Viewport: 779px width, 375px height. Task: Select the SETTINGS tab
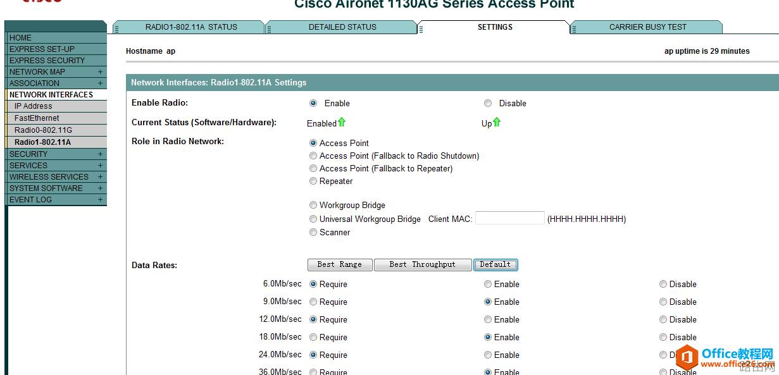pyautogui.click(x=494, y=27)
